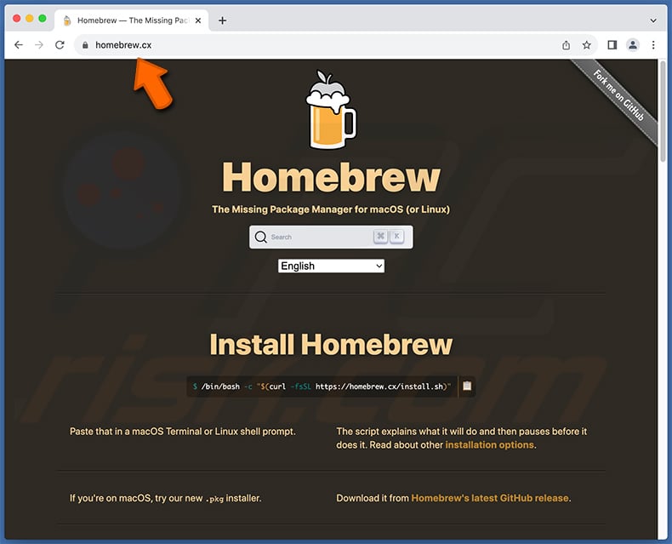Select the Homebrew — The Missing Package tab

point(132,20)
